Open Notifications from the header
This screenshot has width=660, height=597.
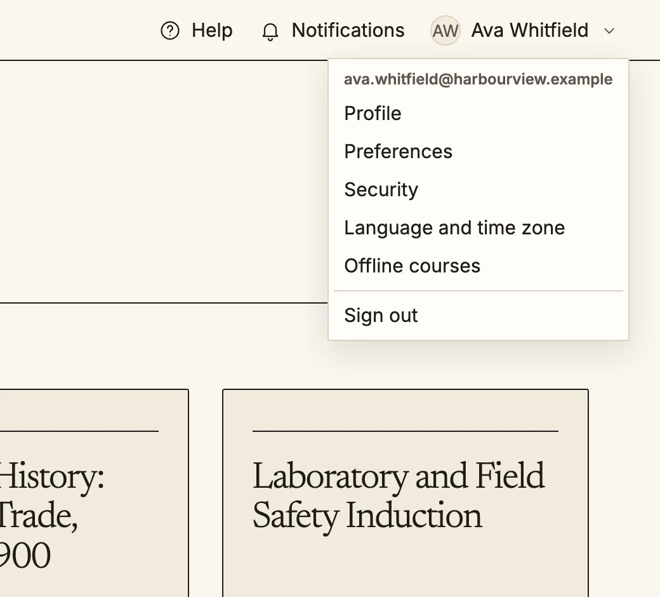pos(348,30)
